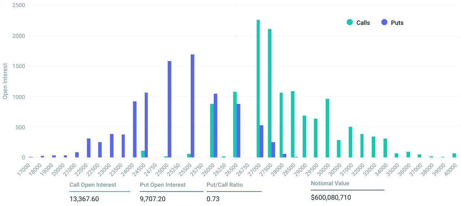461x206 pixels.
Task: Select the call bar at 27500
Action: [270, 93]
